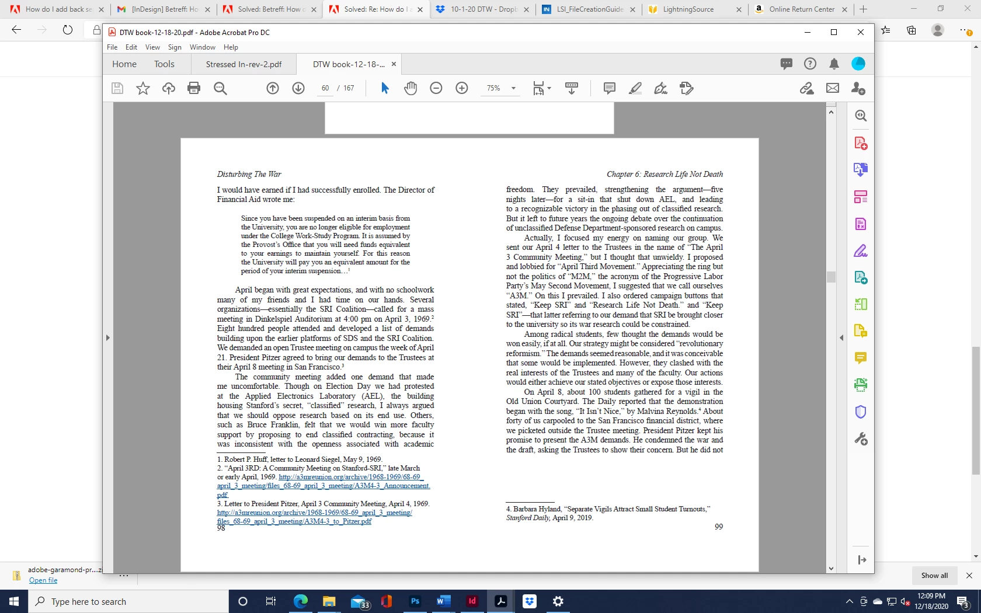Screen dimensions: 981x613
Task: Save the PDF with the floppy disk icon
Action: point(117,88)
